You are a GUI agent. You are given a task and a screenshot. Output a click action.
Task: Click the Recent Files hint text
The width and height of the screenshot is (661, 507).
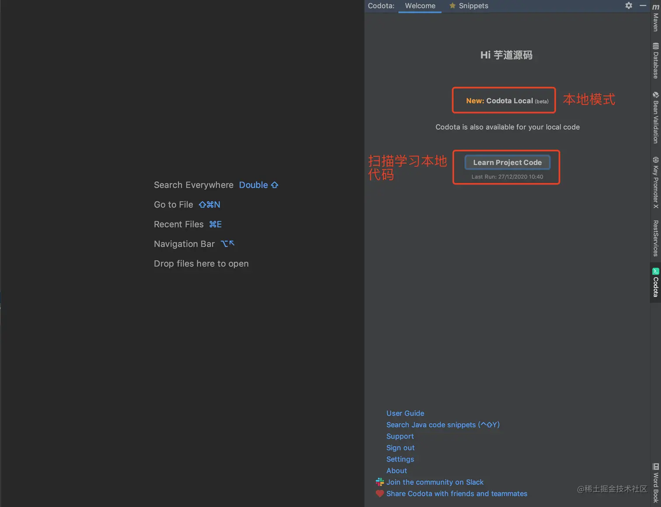point(179,224)
